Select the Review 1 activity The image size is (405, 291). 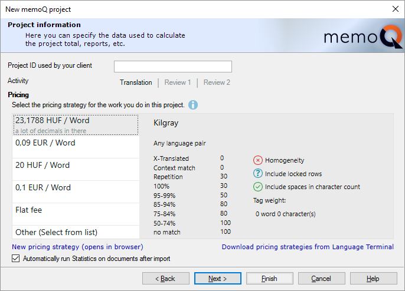click(178, 82)
